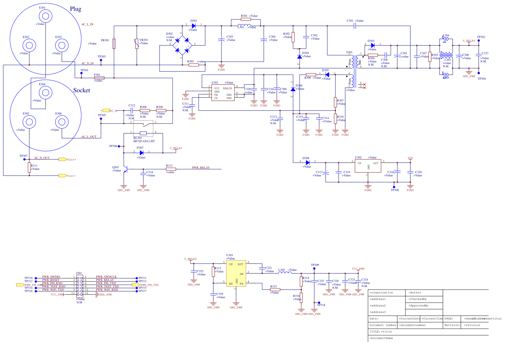Click the 'AC_N_OUT' net label
505x345 pixels.
click(x=42, y=158)
